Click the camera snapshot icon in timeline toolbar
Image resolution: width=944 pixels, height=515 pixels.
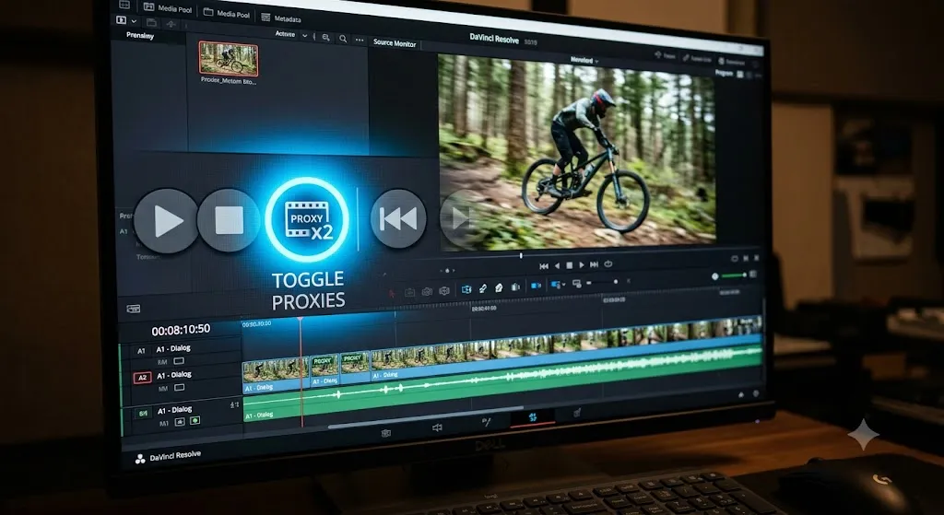[427, 291]
